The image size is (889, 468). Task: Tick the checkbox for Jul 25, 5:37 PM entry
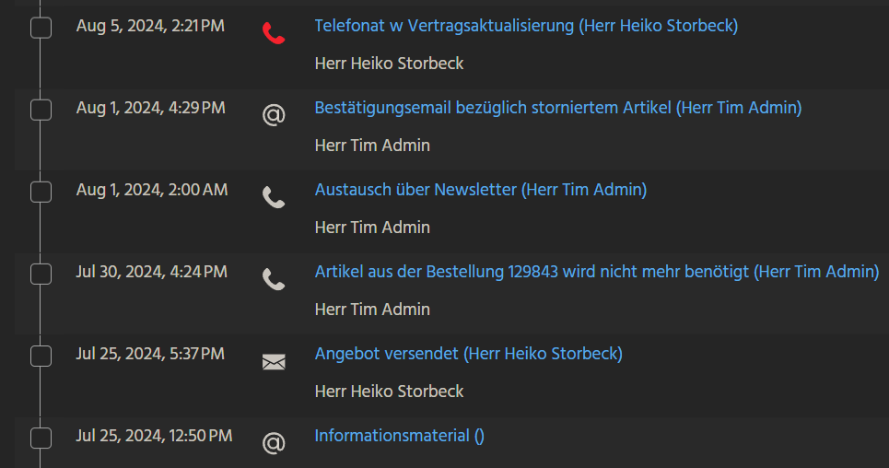(x=41, y=356)
